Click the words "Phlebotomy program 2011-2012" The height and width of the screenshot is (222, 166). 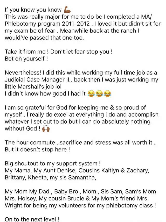(47, 24)
